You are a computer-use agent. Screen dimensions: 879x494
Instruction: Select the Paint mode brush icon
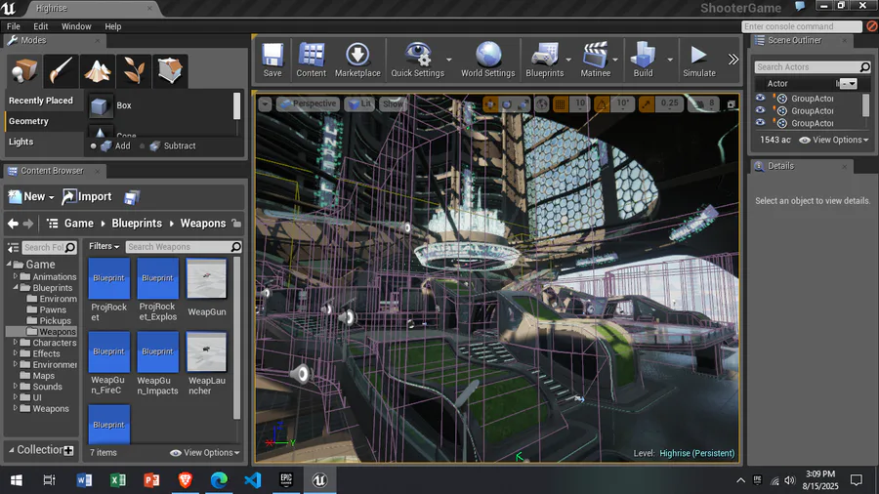click(61, 70)
